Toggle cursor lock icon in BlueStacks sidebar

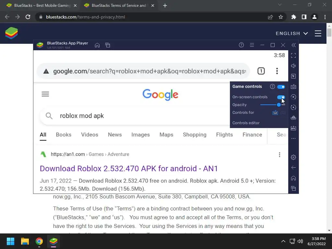click(x=293, y=76)
